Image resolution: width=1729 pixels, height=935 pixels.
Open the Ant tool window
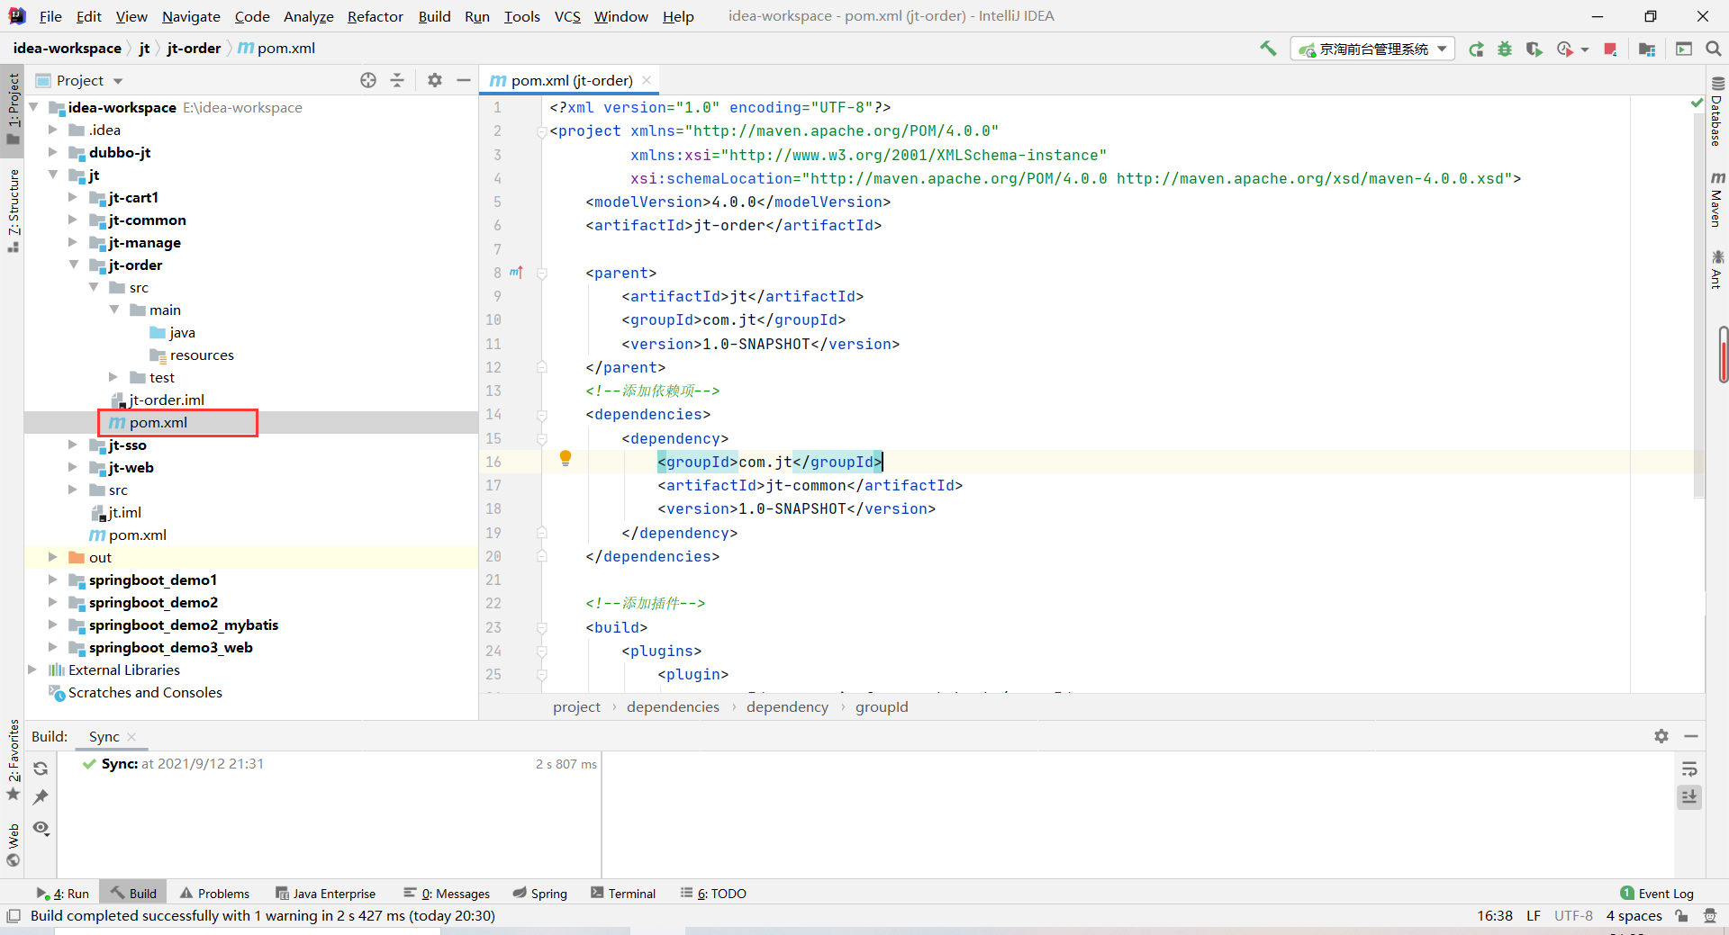pos(1716,270)
